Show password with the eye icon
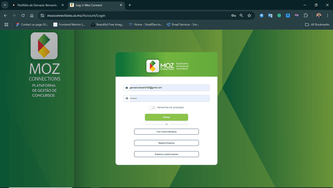This screenshot has width=333, height=188. [127, 98]
